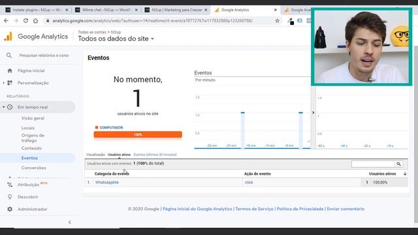Click the COMPUTADOR orange legend swatch
Screen dimensions: 418x235
[x=97, y=127]
